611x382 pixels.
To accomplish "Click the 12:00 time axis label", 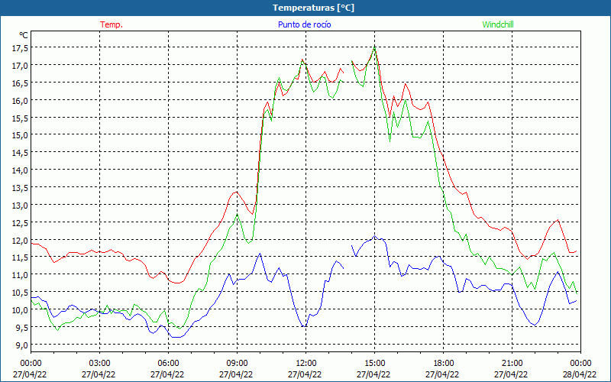I will (306, 364).
